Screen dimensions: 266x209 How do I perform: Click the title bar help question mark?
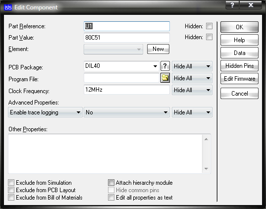coord(232,5)
